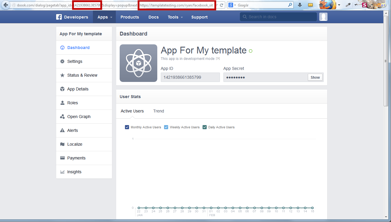Click the vertical page scrollbar thumb
391x222 pixels.
coord(386,61)
